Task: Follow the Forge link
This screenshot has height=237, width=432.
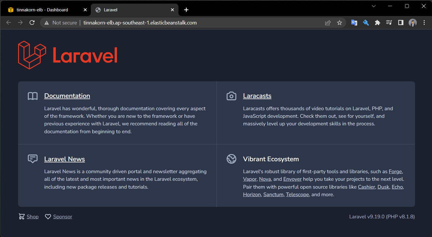Action: click(x=395, y=171)
